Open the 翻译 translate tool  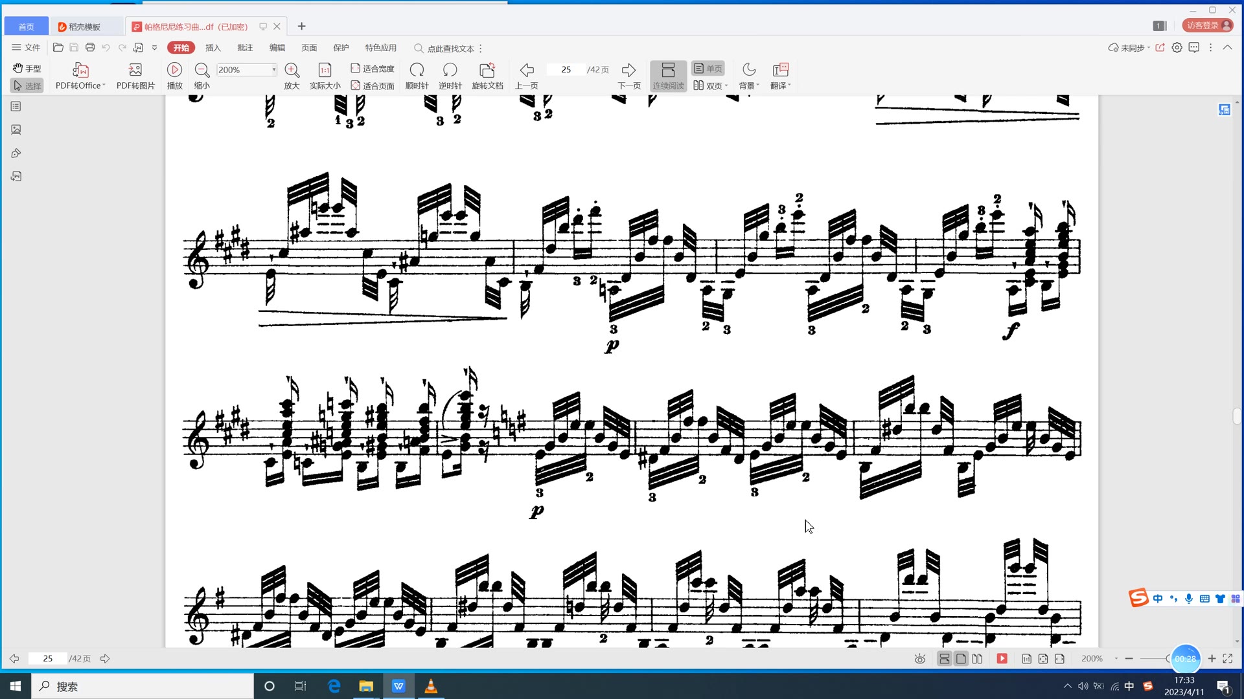779,76
